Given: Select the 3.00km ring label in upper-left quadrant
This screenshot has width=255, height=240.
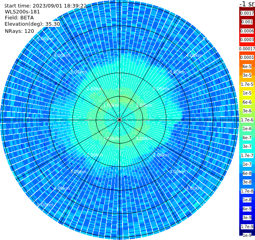Looking at the screenshot, I should (78, 72).
